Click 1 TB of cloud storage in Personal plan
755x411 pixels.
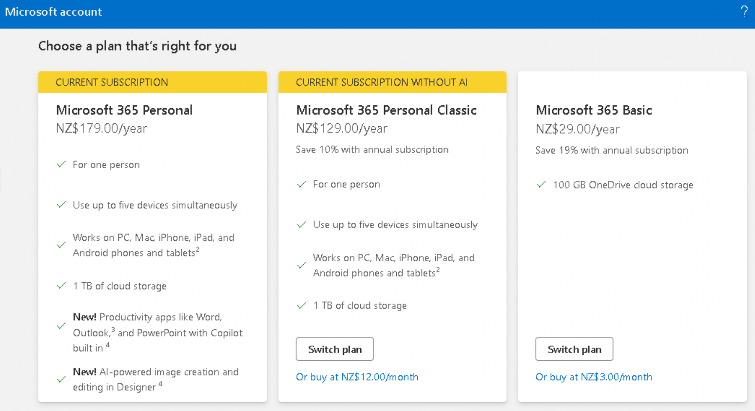119,286
